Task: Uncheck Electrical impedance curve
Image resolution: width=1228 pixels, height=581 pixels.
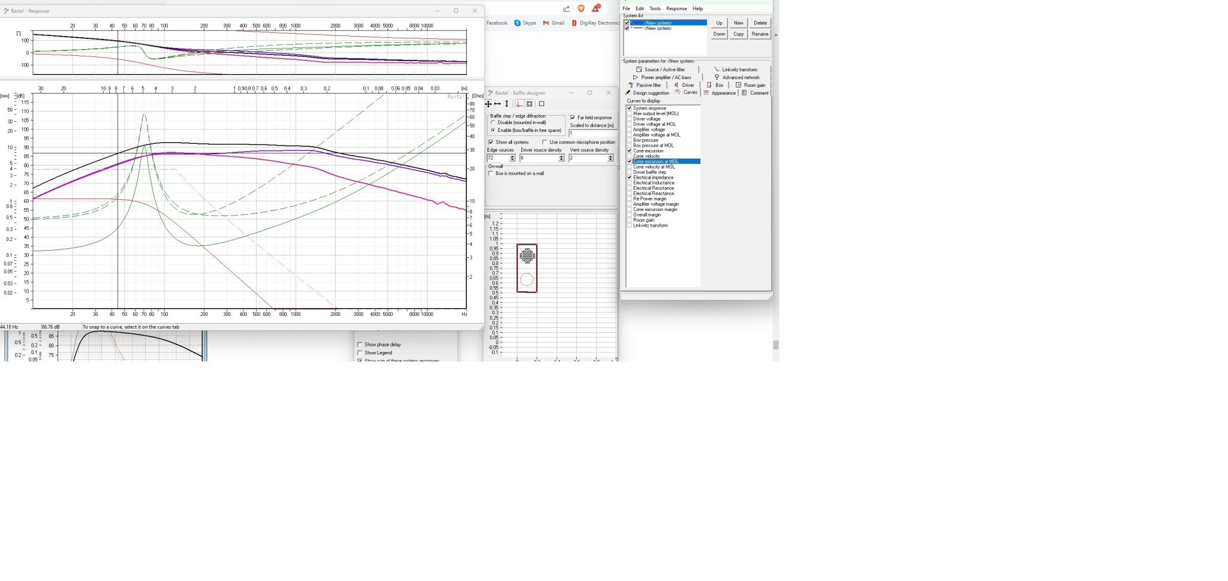Action: coord(630,177)
